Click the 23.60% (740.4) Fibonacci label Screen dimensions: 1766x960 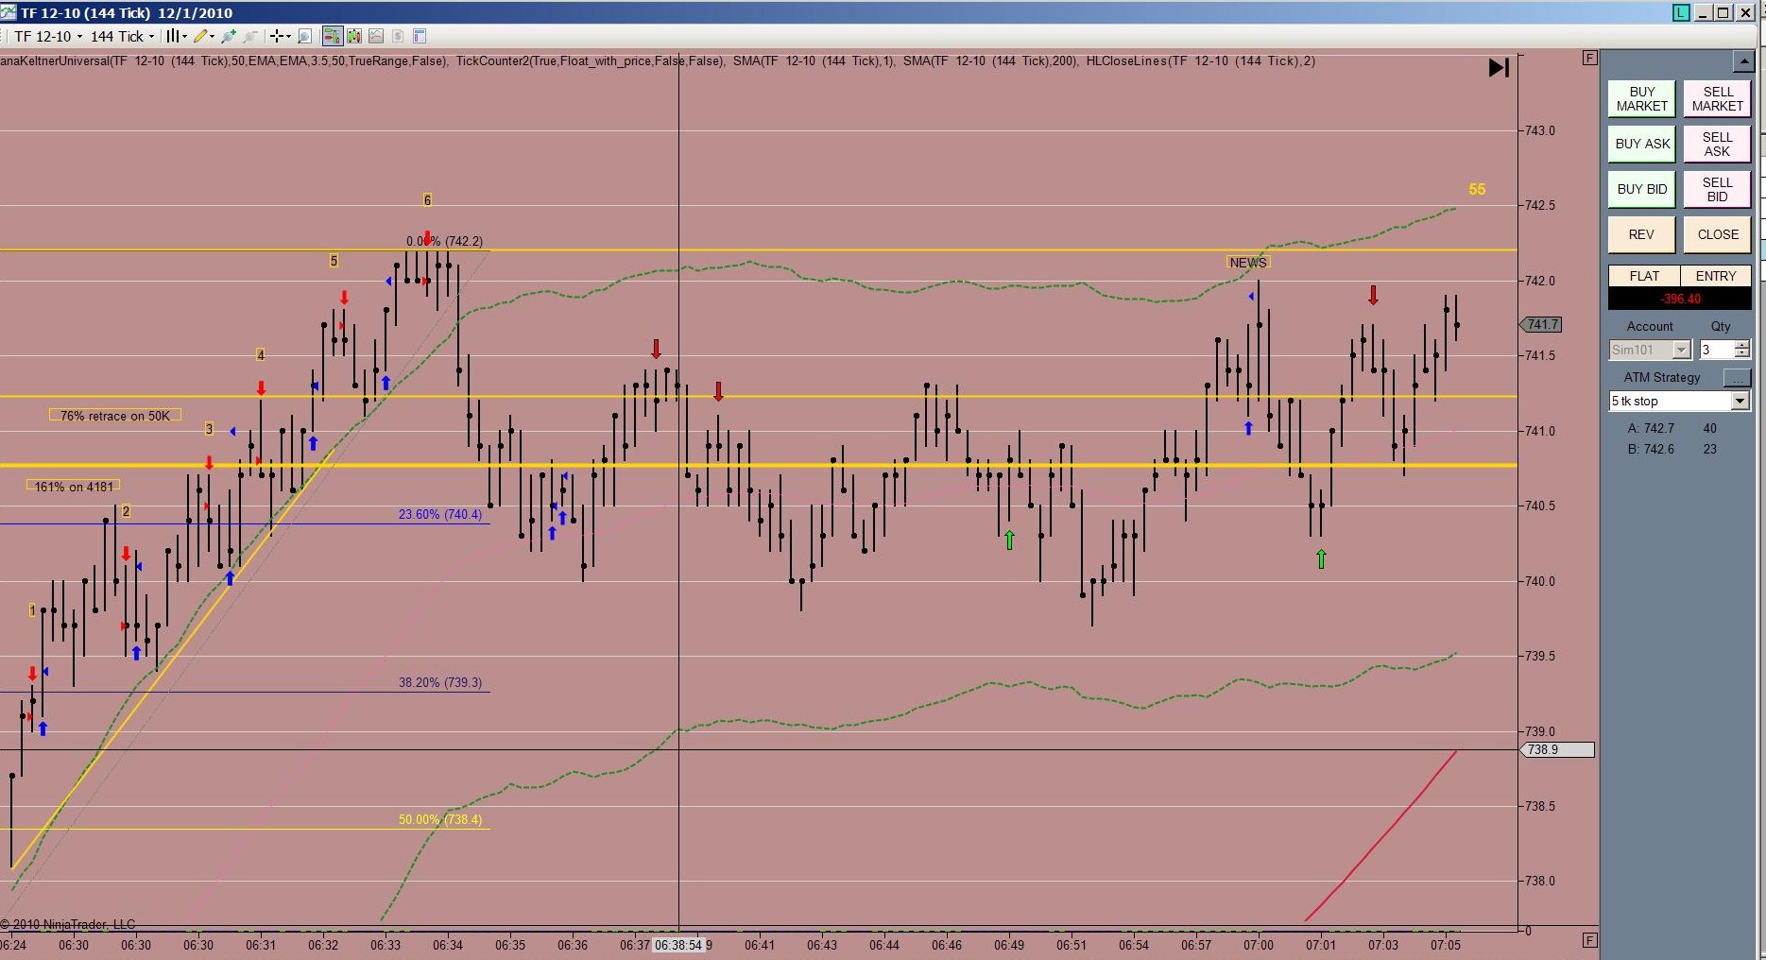pos(440,514)
